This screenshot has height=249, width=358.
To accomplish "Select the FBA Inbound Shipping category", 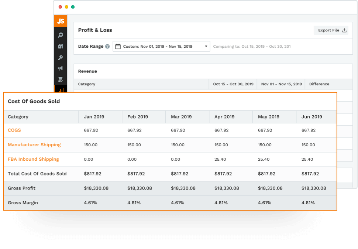I will coord(33,159).
